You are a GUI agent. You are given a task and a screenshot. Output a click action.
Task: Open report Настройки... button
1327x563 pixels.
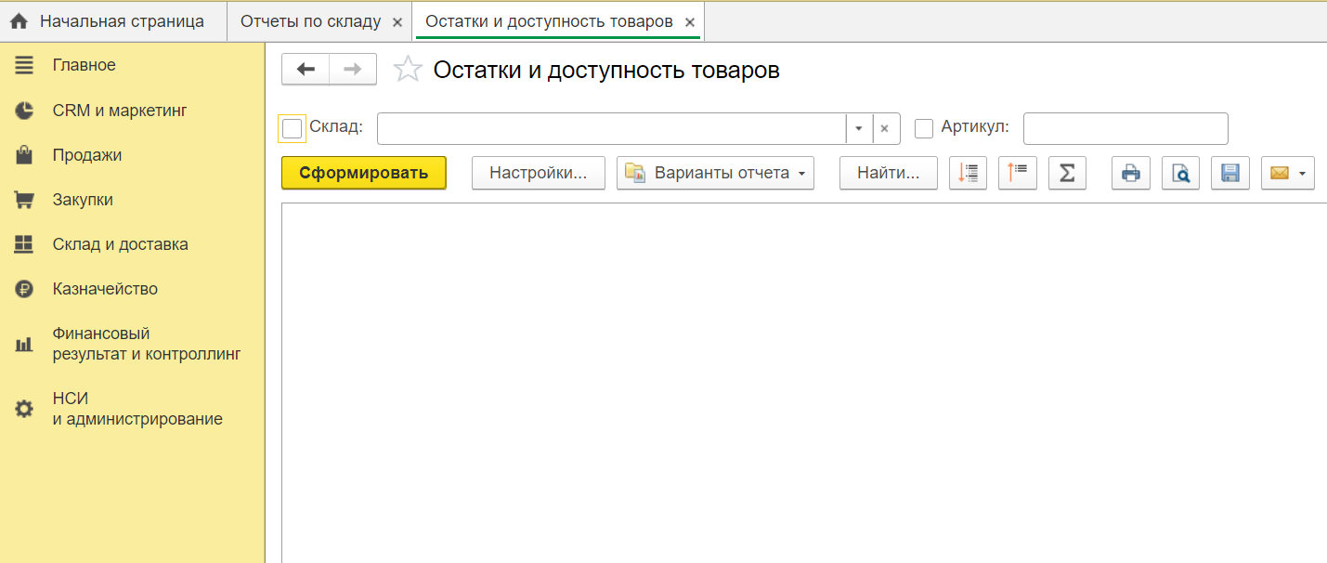tap(538, 173)
